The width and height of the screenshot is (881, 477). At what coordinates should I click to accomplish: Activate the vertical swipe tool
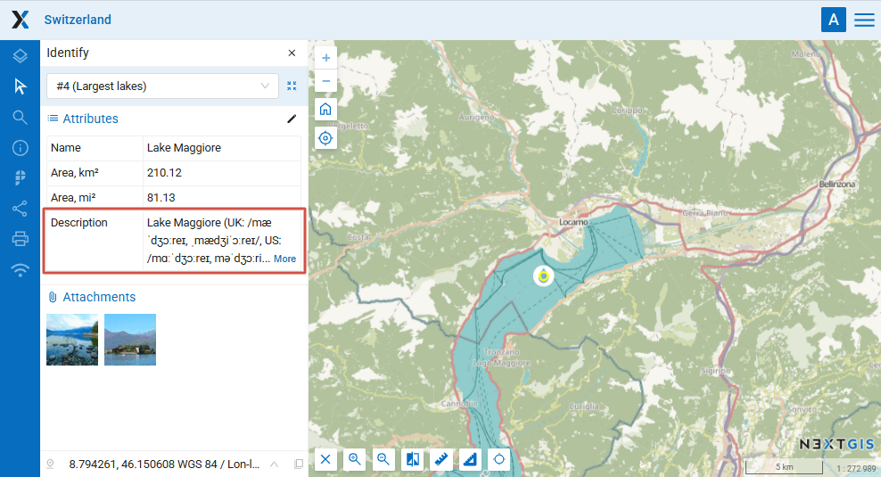(x=413, y=459)
